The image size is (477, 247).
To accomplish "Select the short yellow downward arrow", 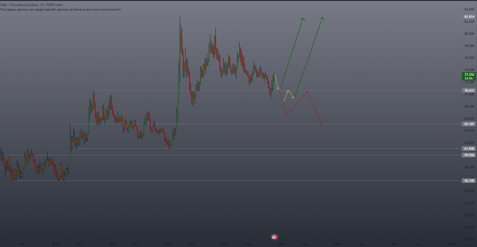I will pos(276,81).
